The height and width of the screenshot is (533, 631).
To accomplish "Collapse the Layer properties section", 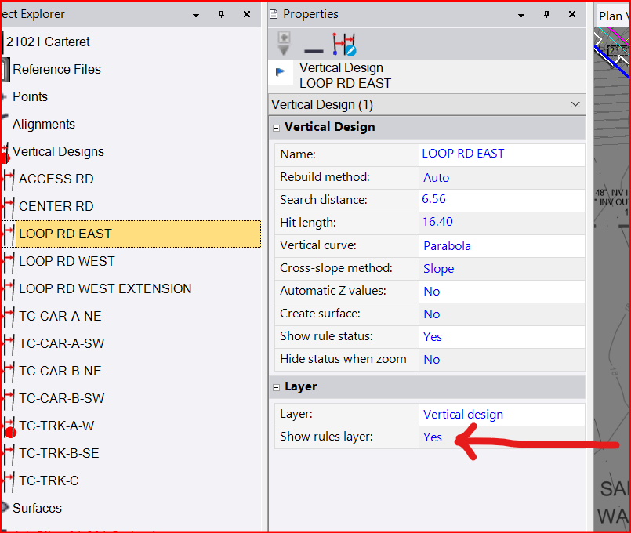I will [x=276, y=387].
